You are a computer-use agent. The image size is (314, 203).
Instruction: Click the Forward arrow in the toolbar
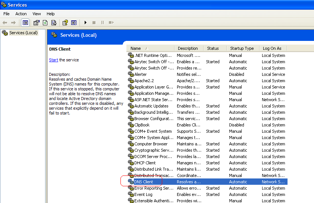13,23
